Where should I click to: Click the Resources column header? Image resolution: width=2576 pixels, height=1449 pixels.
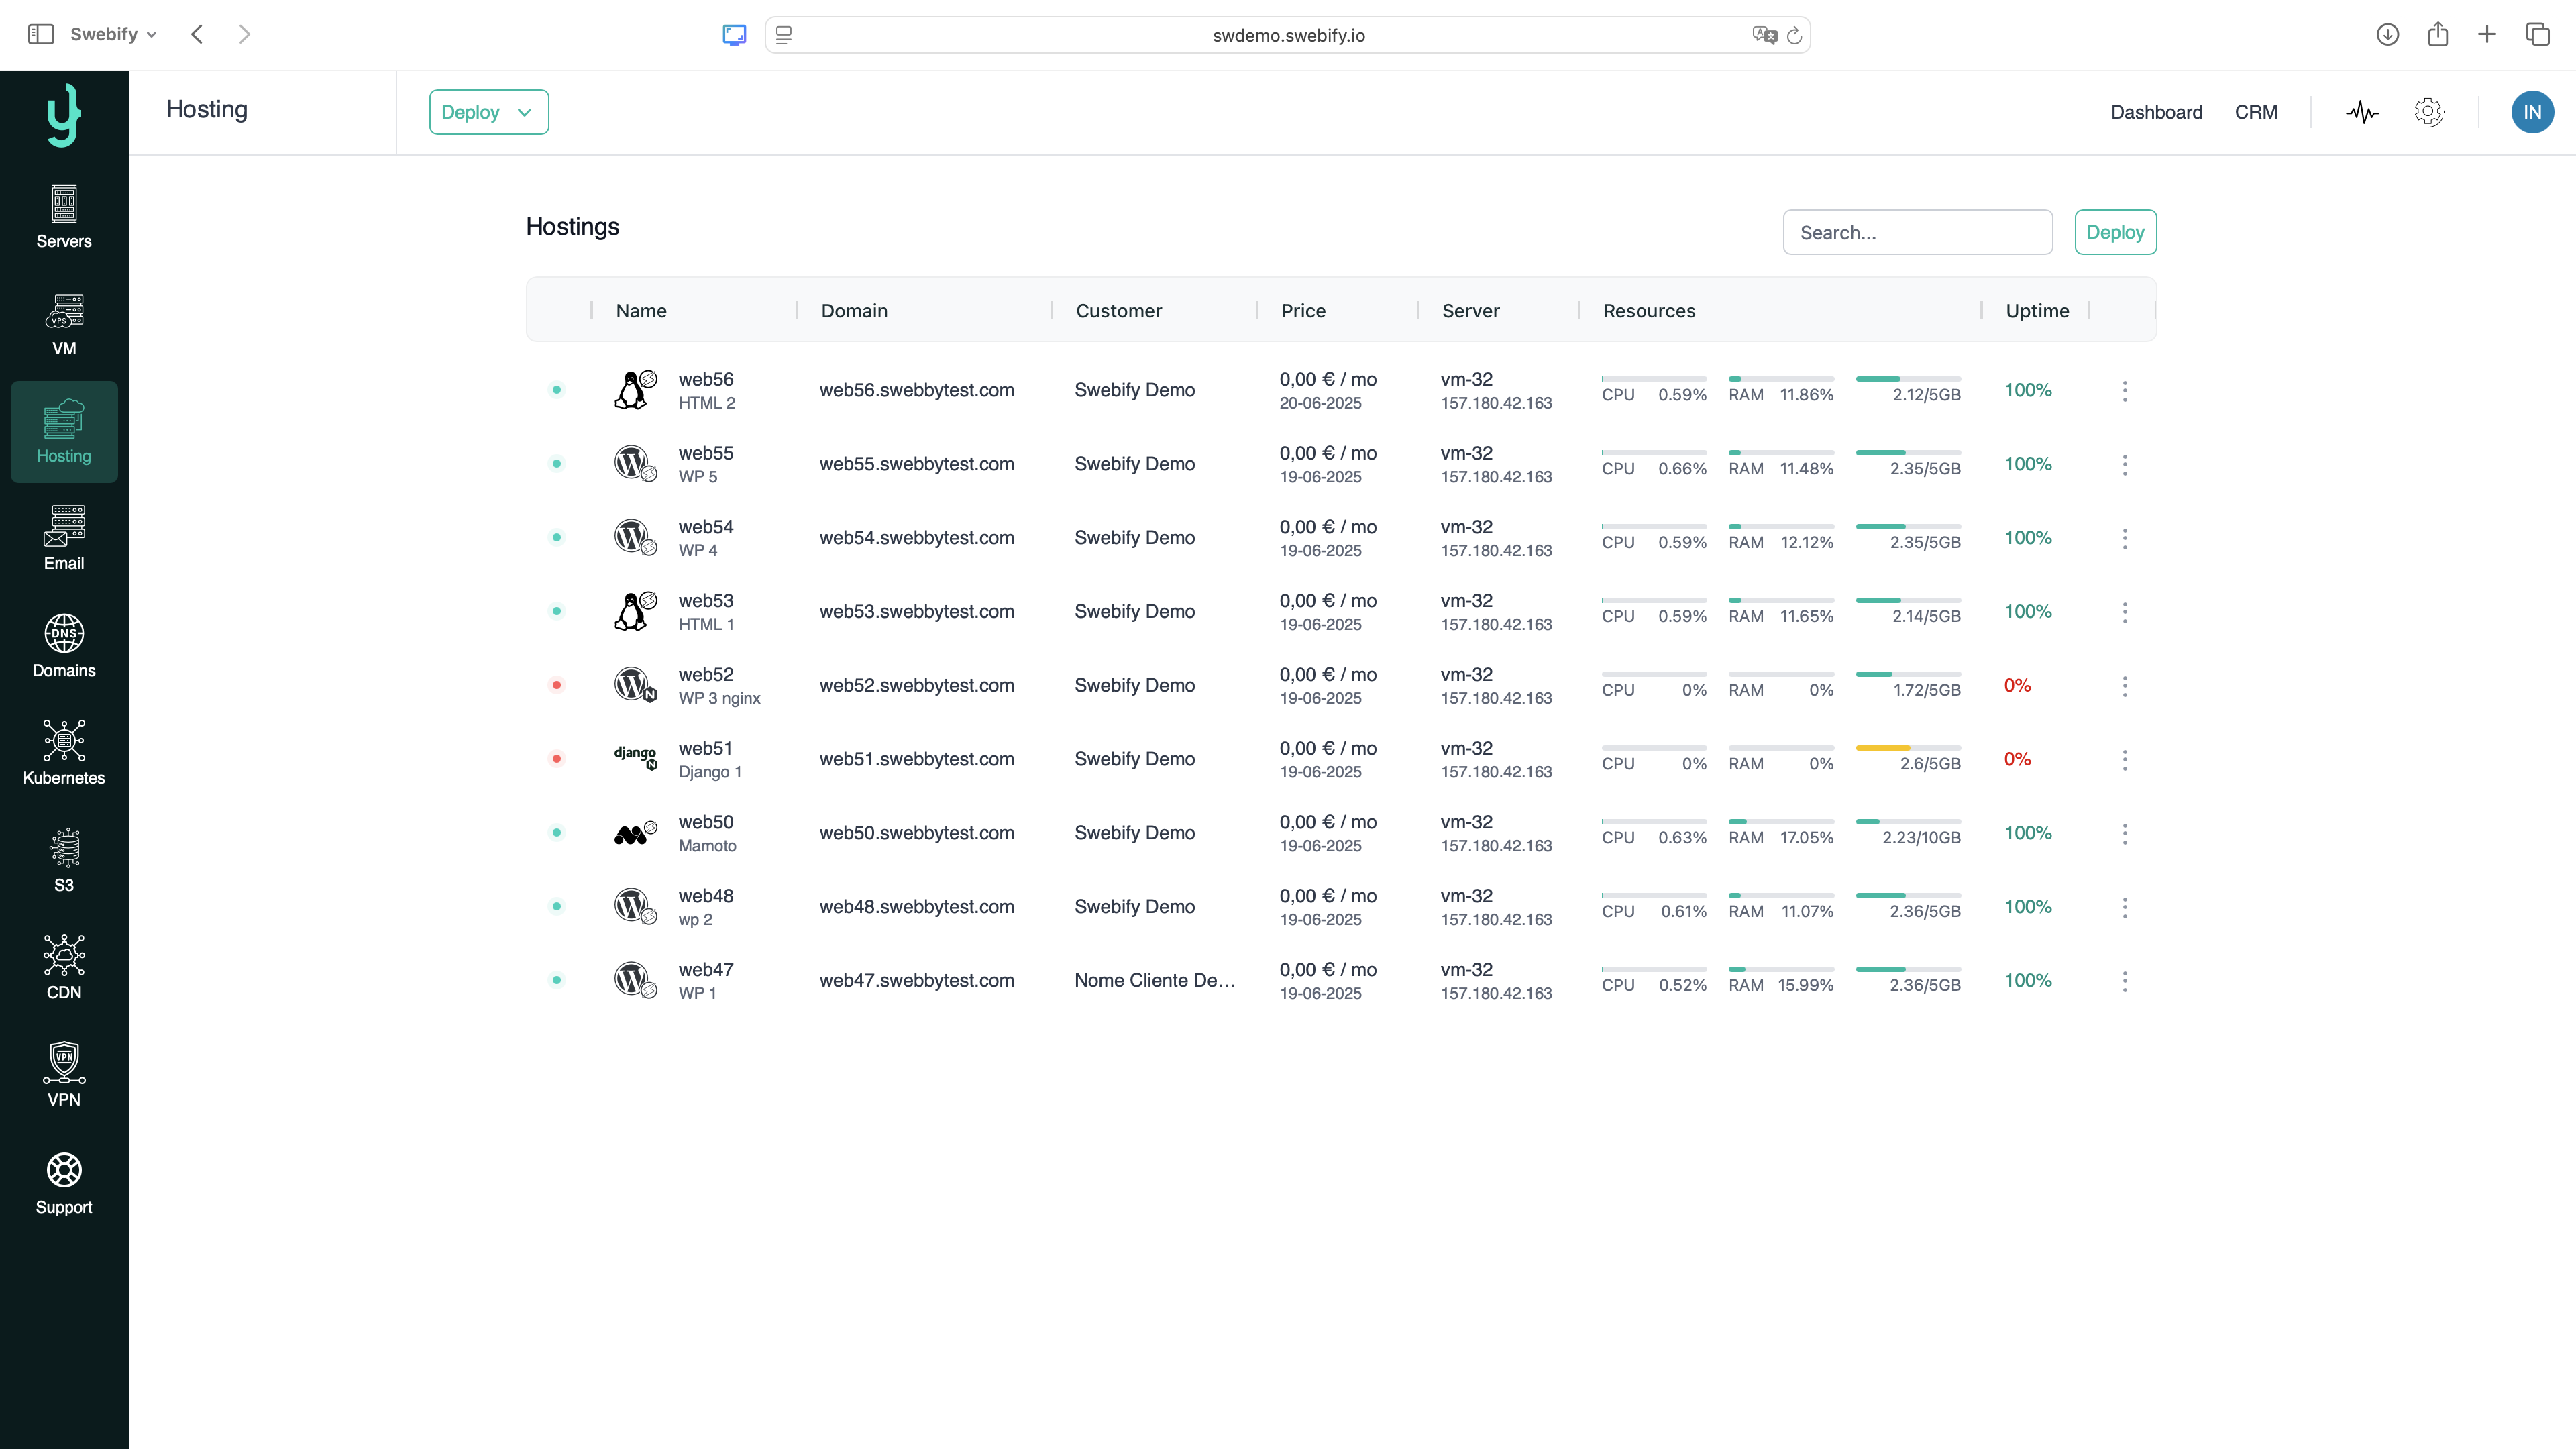click(1649, 311)
